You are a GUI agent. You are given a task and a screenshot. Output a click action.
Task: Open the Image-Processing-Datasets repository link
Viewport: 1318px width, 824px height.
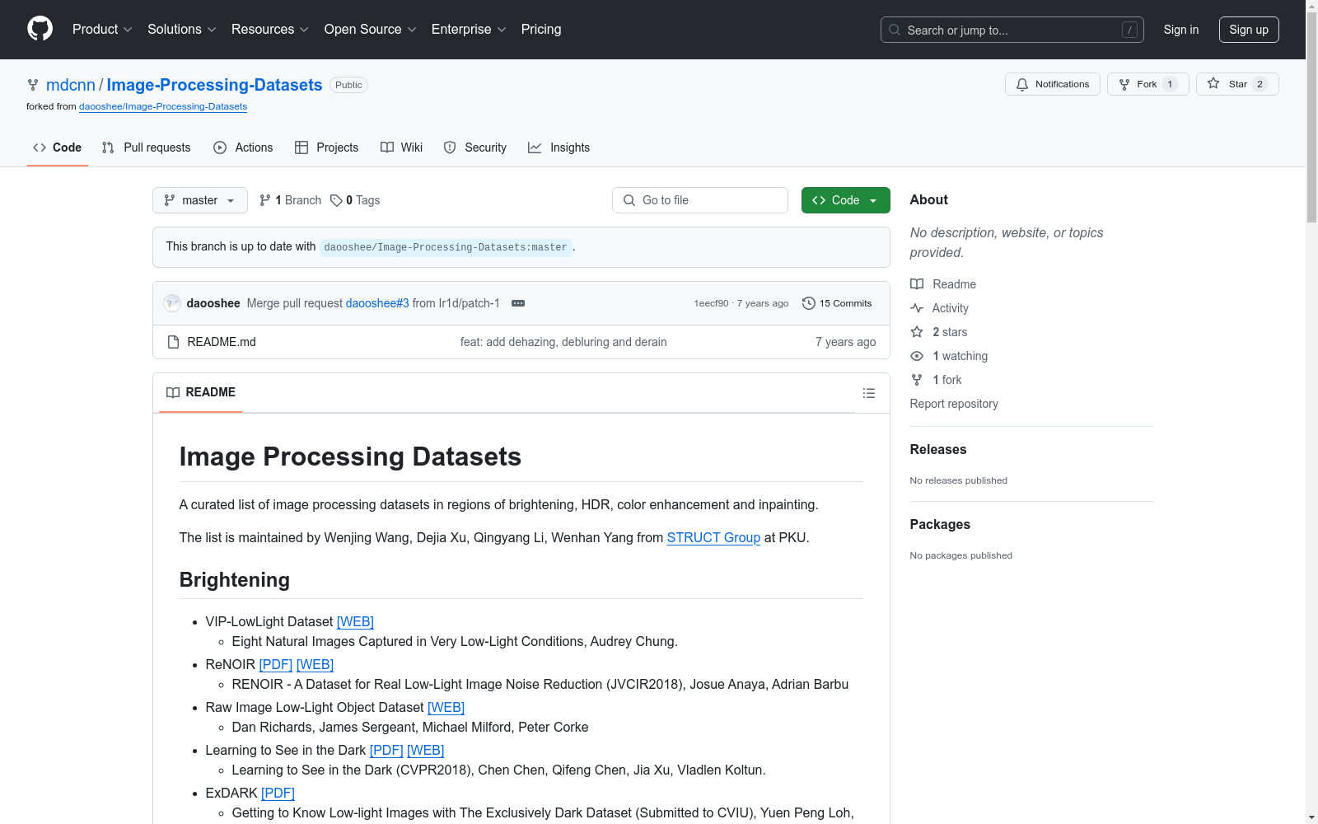214,85
